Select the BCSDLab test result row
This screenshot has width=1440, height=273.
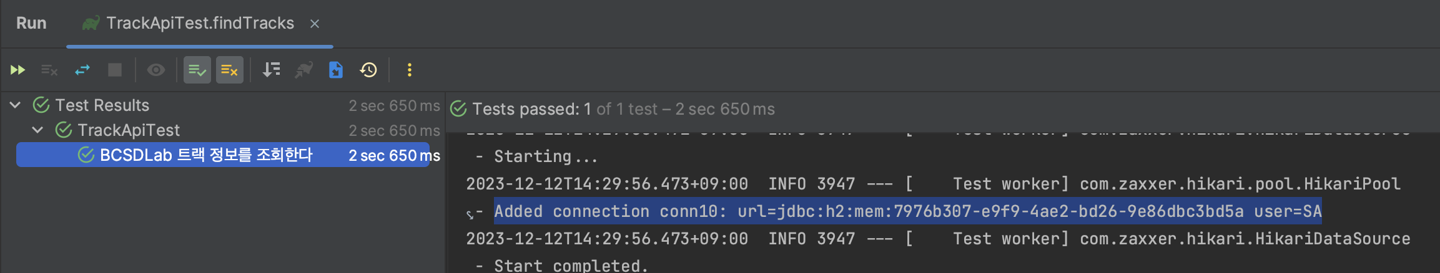[x=206, y=155]
